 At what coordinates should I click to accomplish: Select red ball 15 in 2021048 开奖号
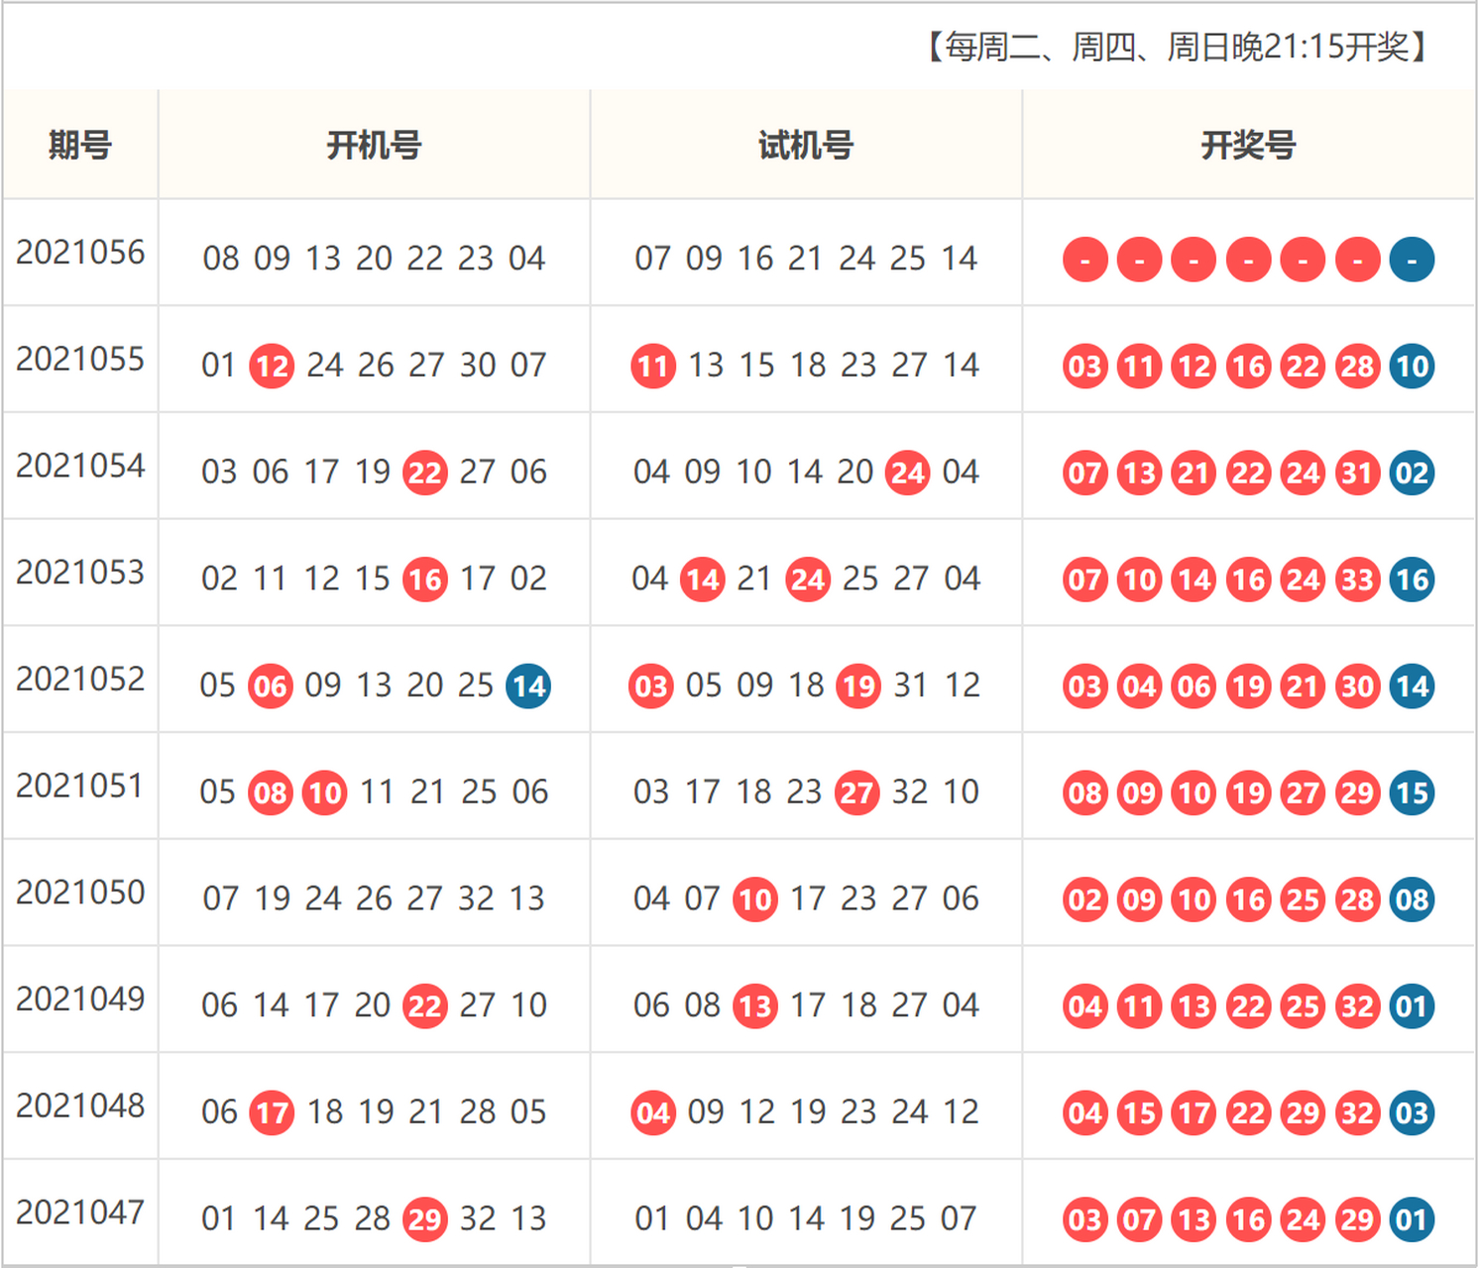tap(1140, 1113)
